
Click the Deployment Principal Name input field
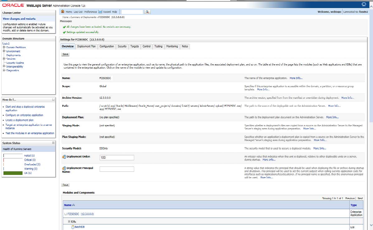(117, 169)
